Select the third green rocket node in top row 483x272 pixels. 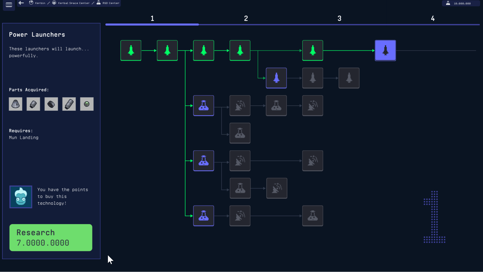(204, 50)
